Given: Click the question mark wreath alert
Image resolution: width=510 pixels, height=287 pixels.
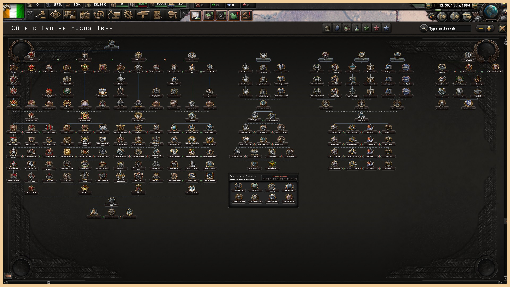Looking at the screenshot, I should 222,16.
